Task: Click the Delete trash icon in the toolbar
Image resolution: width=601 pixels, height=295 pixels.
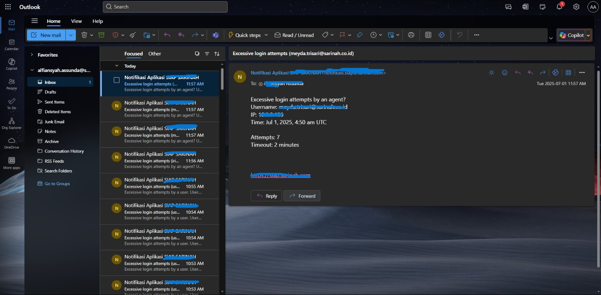Action: (84, 35)
